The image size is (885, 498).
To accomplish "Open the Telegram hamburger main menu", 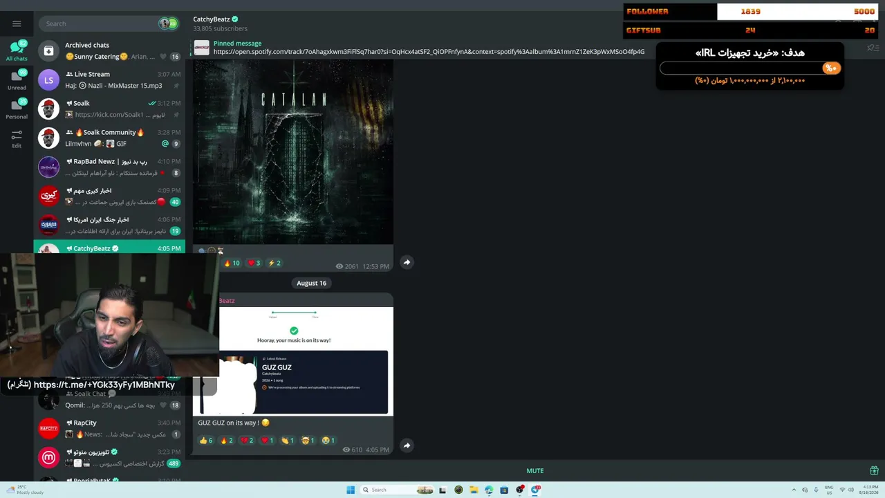I will click(x=17, y=24).
